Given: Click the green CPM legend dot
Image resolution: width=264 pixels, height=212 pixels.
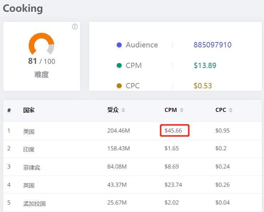Looking at the screenshot, I should (119, 66).
